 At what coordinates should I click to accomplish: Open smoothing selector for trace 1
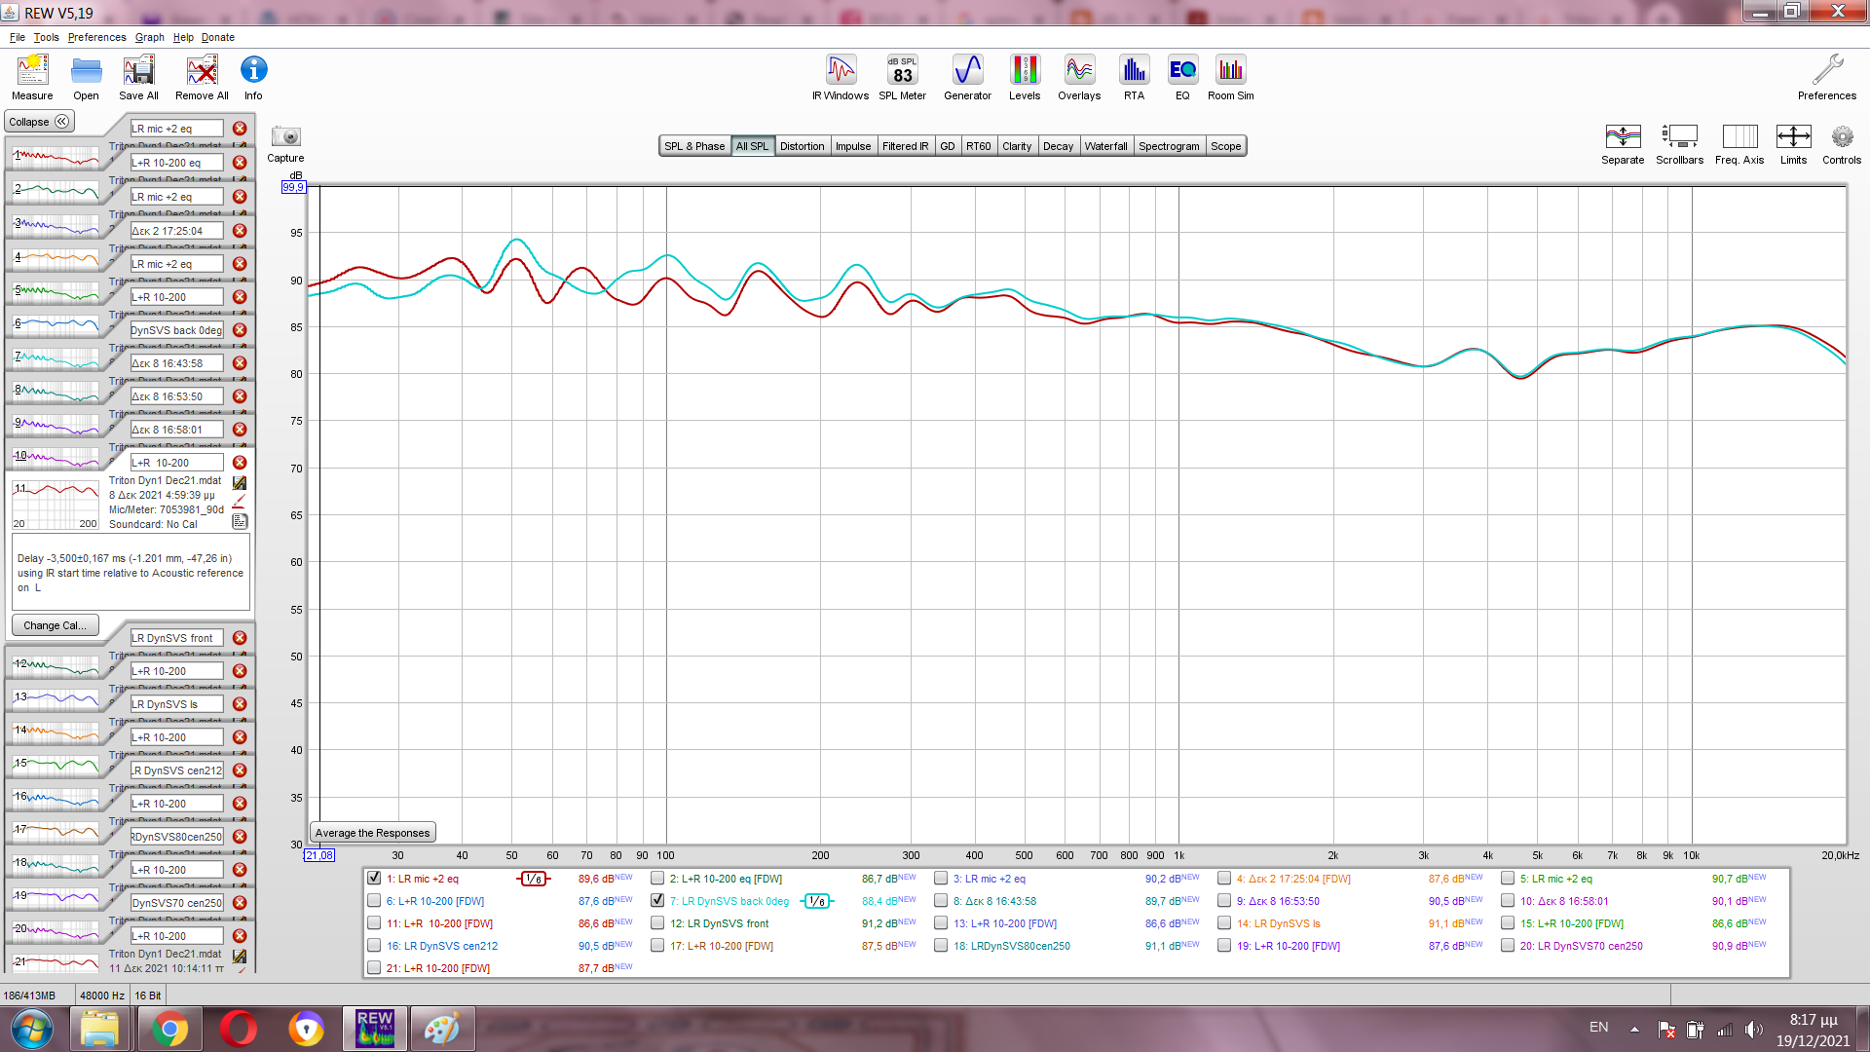534,879
